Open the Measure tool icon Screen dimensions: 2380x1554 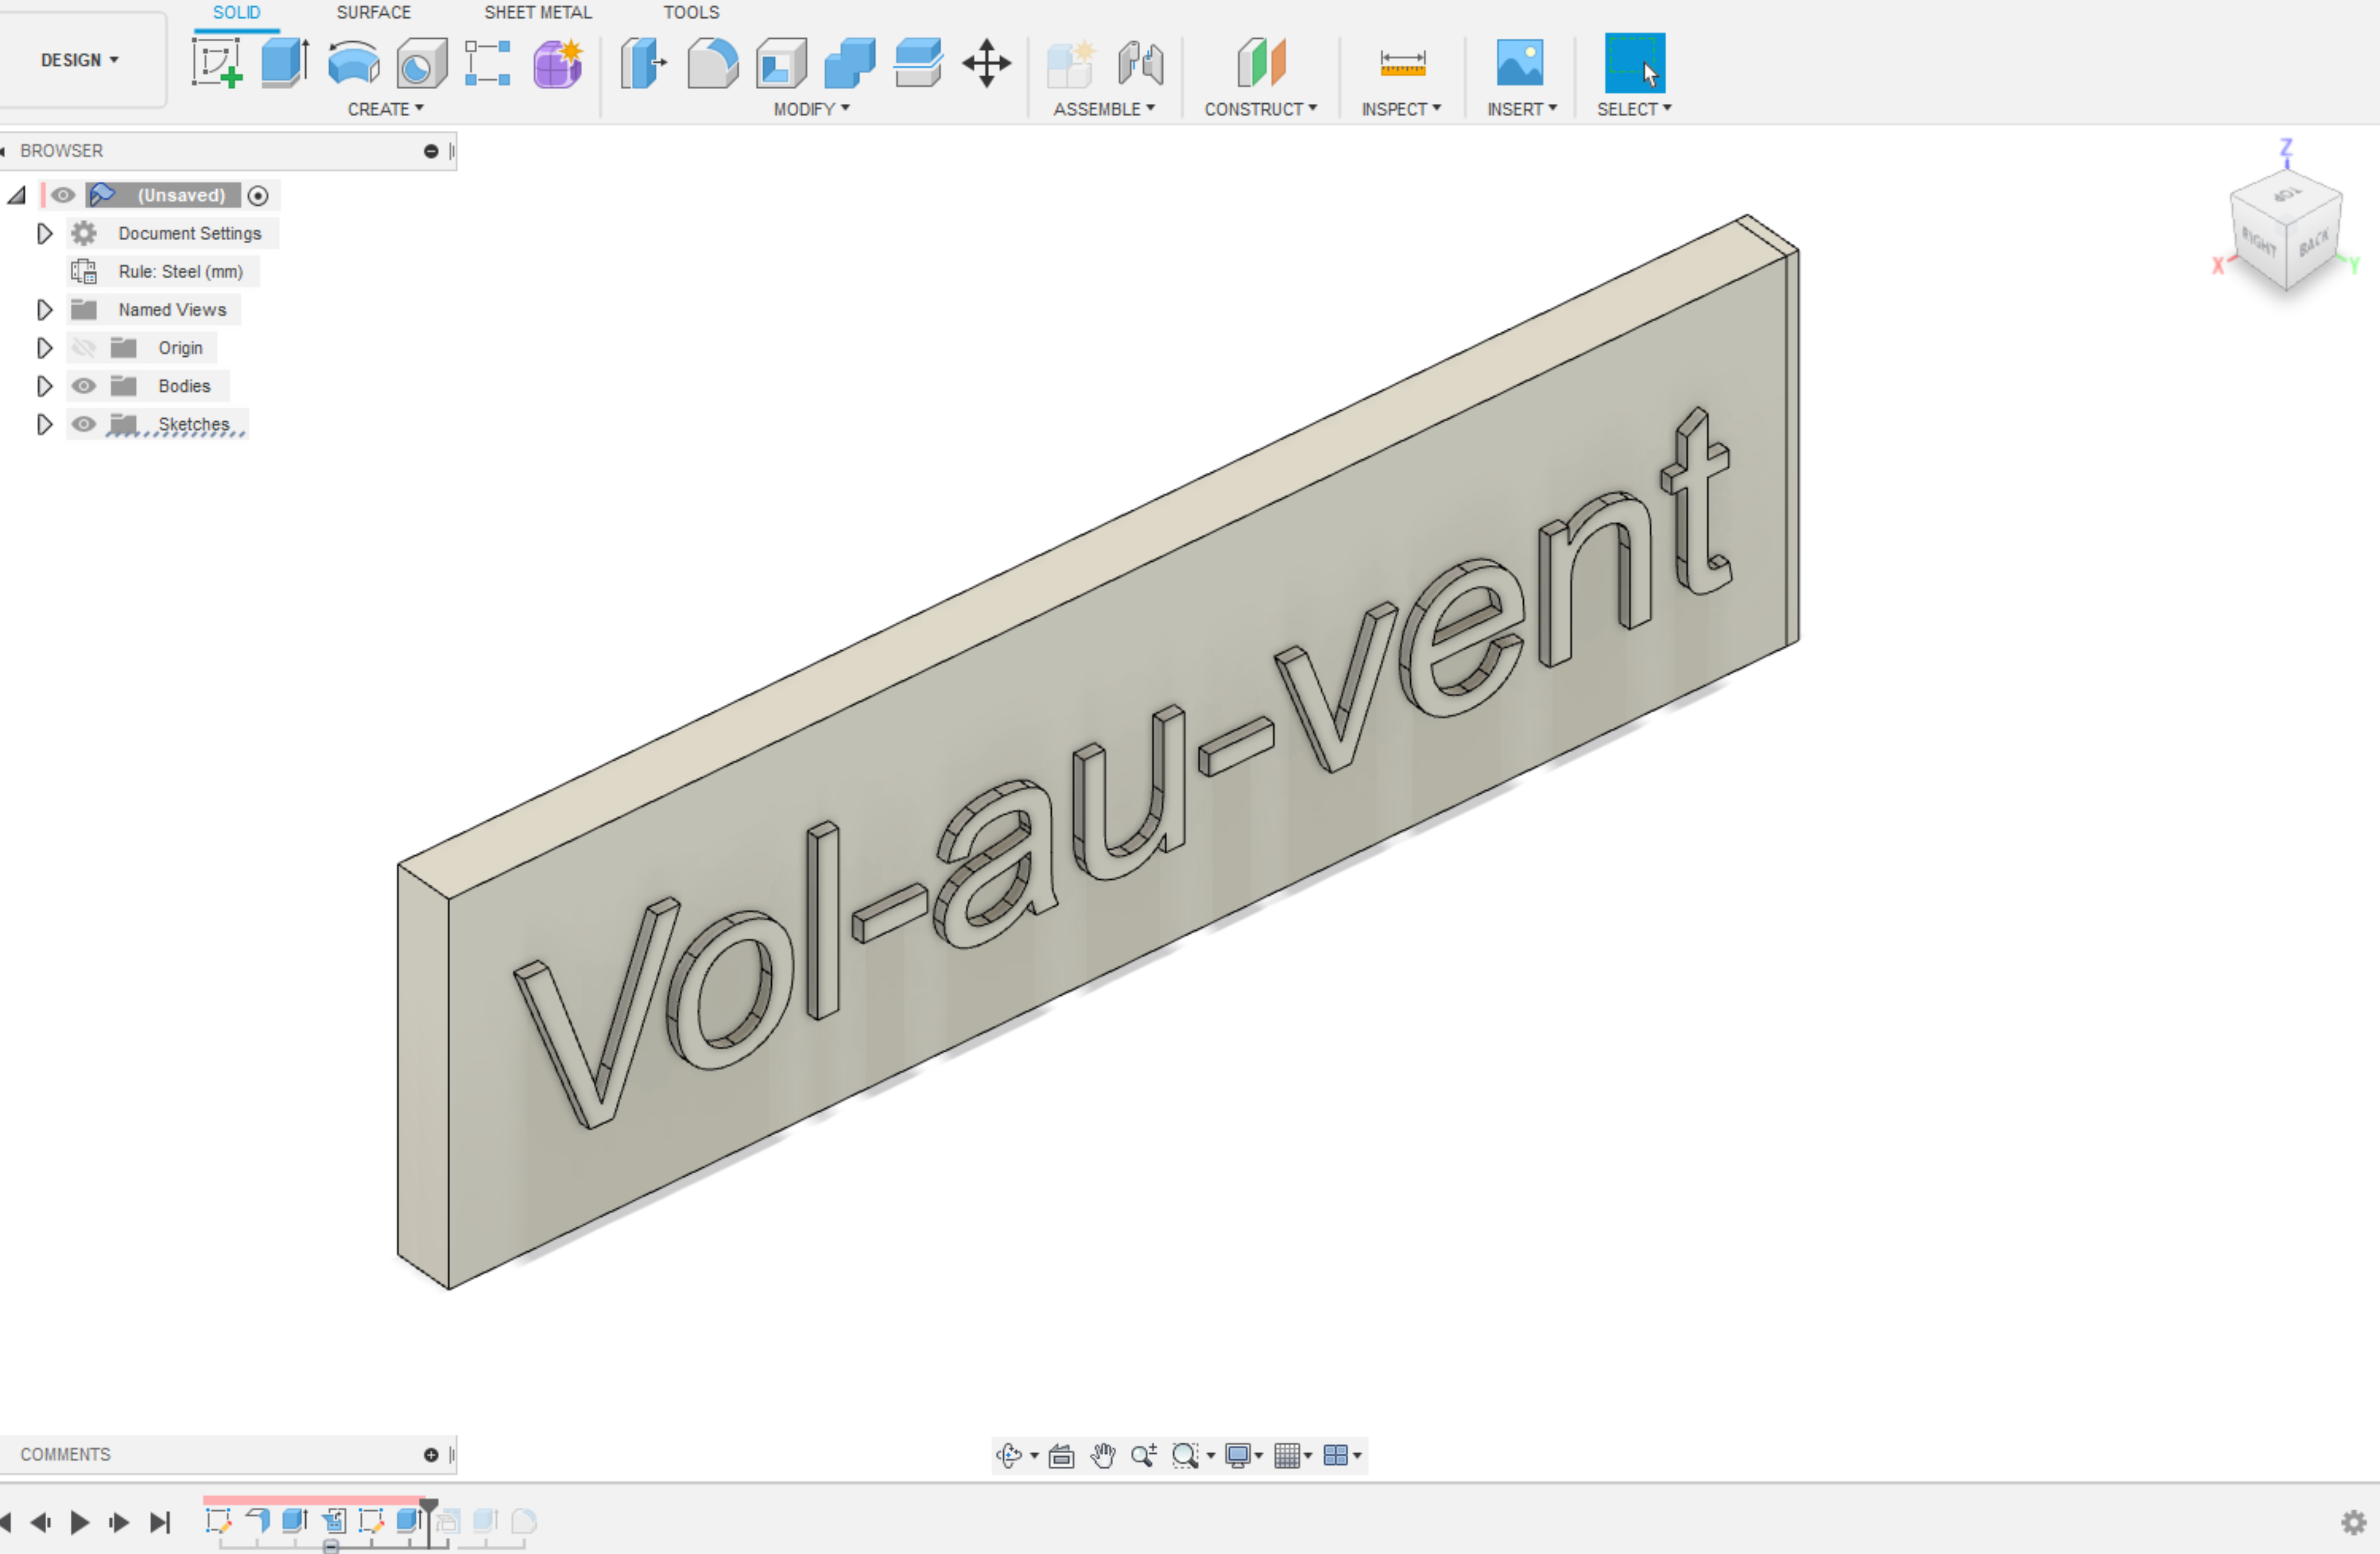pyautogui.click(x=1402, y=63)
